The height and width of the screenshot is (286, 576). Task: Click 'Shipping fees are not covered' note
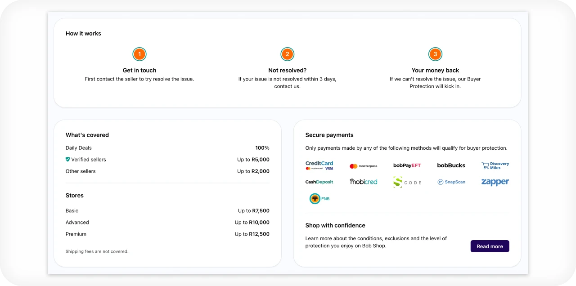coord(97,251)
